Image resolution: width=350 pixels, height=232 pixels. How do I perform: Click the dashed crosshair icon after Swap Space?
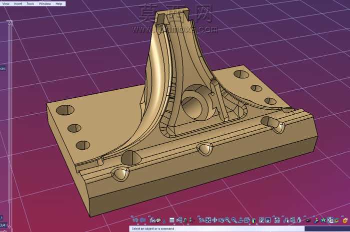click(277, 221)
